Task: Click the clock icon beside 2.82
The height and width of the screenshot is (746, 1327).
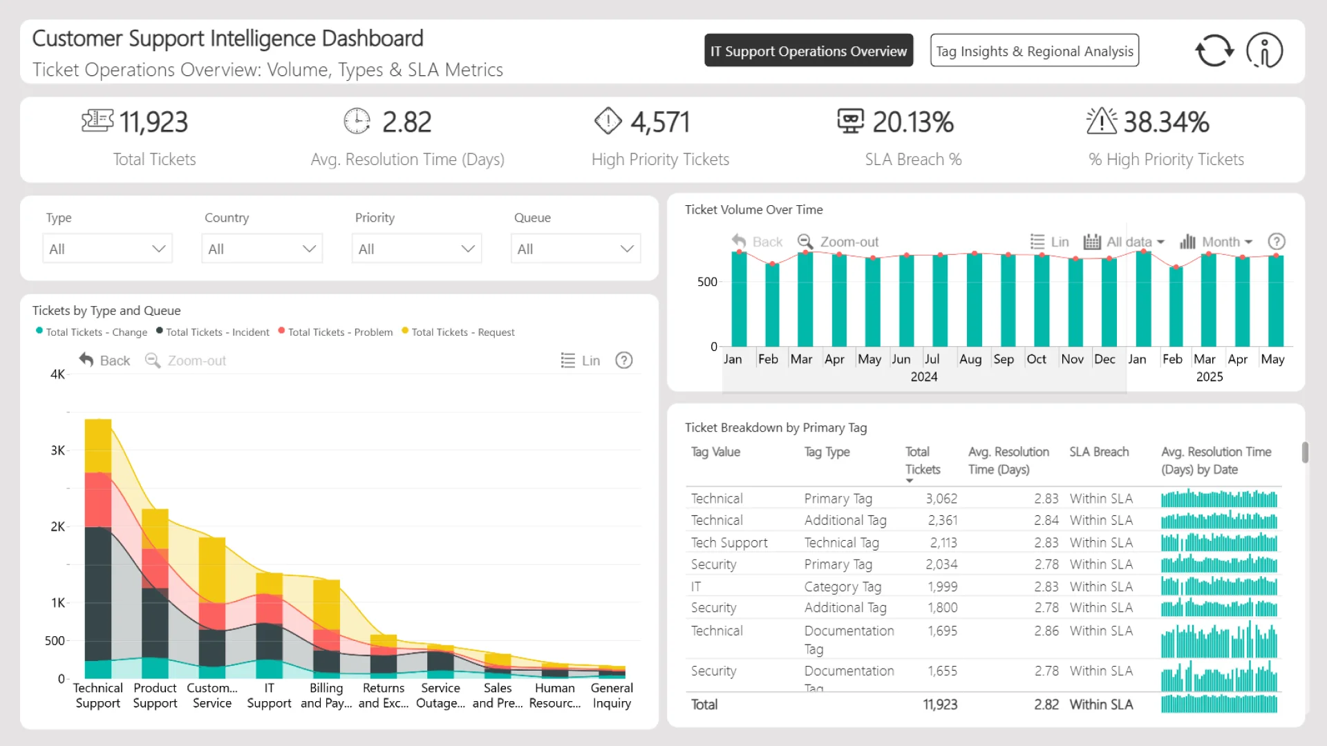Action: point(357,121)
